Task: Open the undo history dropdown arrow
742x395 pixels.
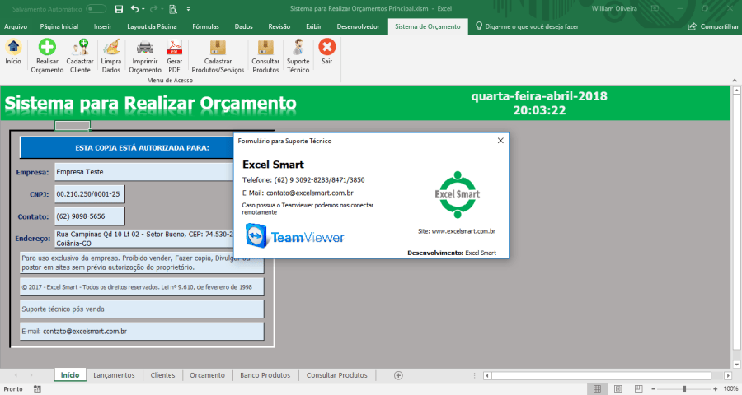Action: (143, 9)
